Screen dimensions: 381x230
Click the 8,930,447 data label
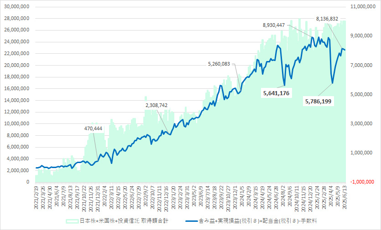(277, 25)
